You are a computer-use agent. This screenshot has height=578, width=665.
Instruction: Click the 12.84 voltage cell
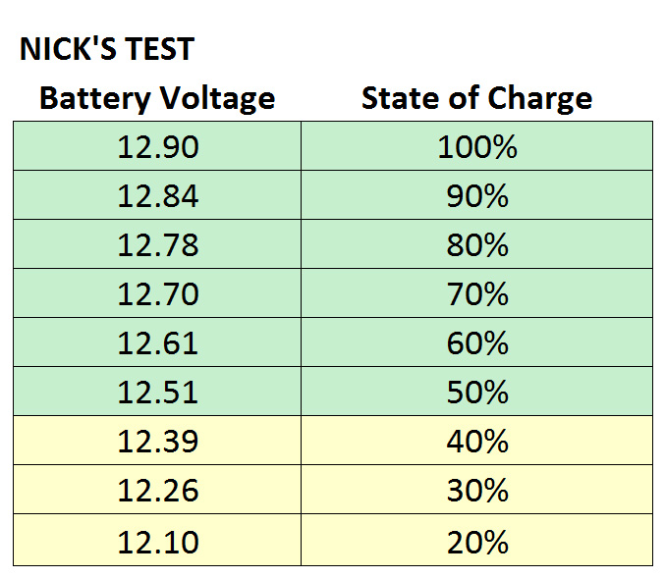coord(157,196)
